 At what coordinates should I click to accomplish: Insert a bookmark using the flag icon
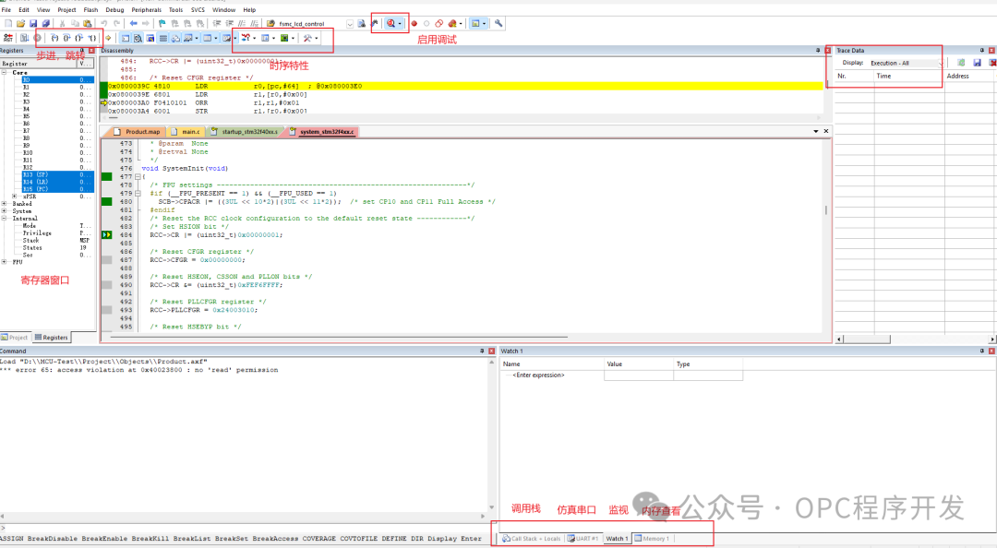click(162, 23)
